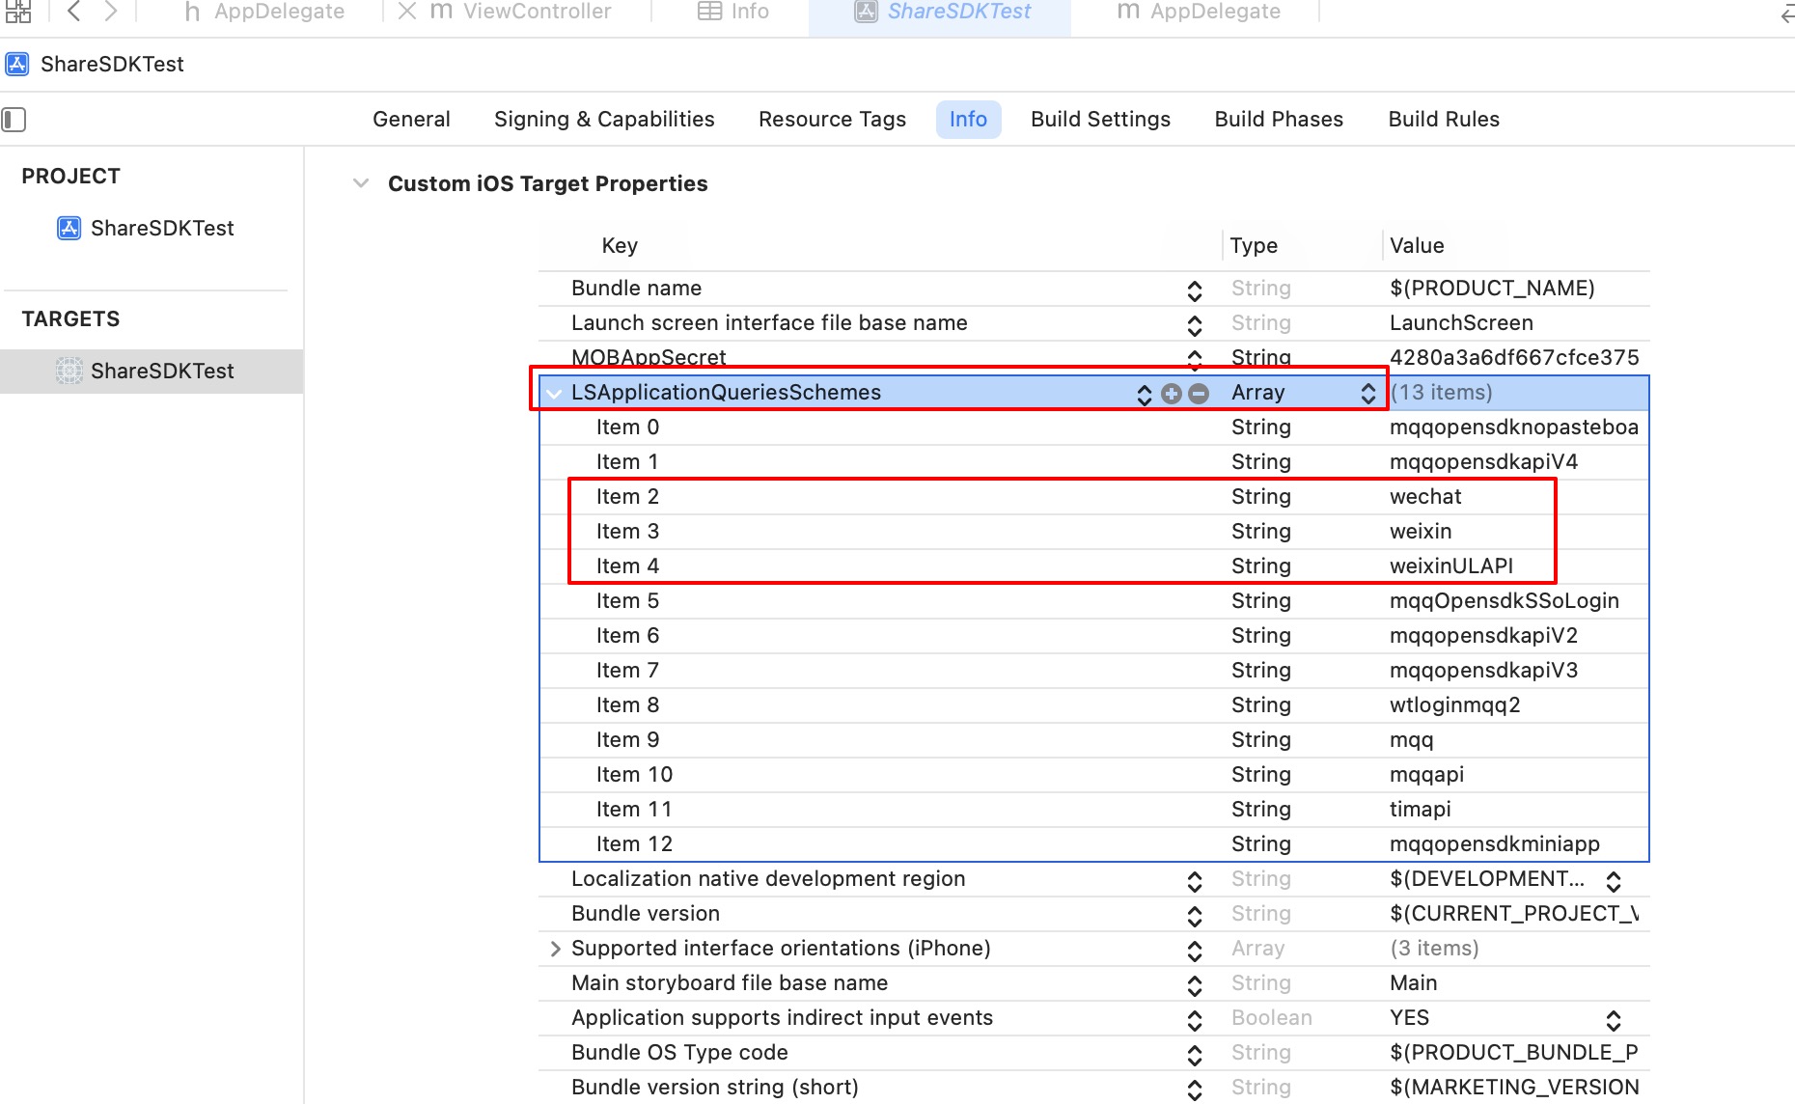The width and height of the screenshot is (1795, 1104).
Task: Select the MOBAppSecret value field
Action: click(x=1514, y=358)
